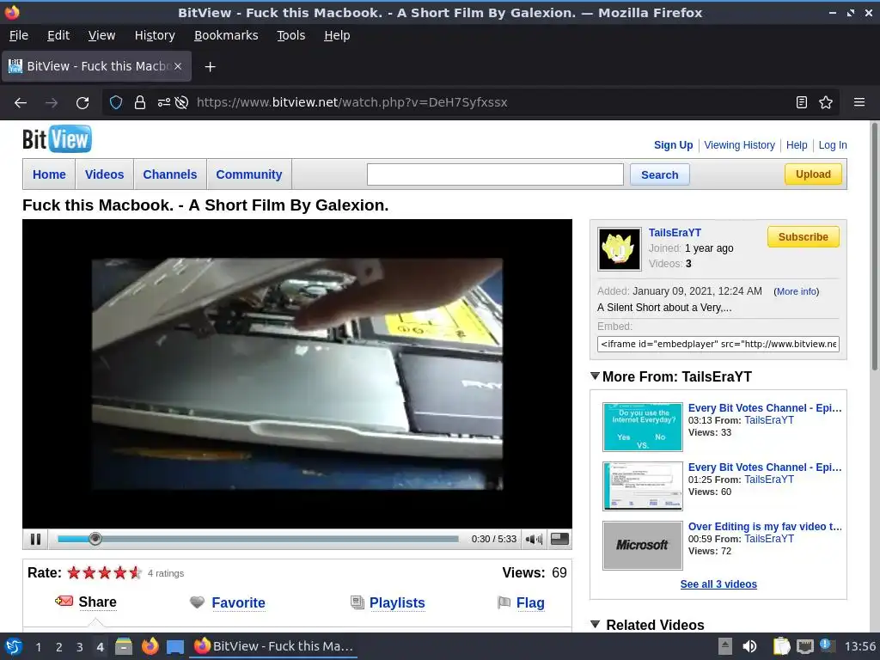
Task: Open a new tab with the plus icon
Action: [210, 67]
